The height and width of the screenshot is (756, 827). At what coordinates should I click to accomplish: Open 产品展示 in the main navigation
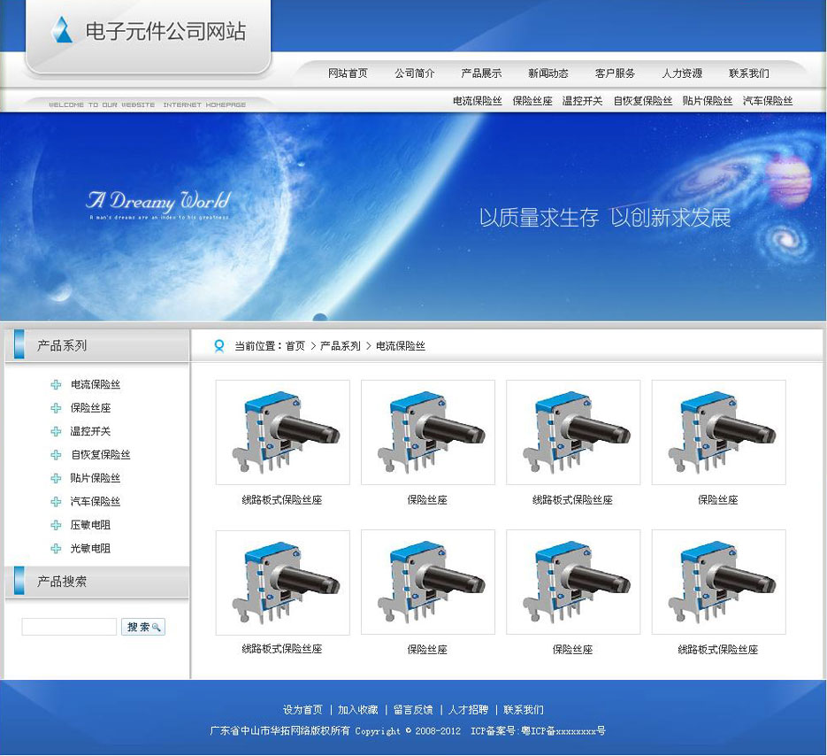click(x=481, y=73)
